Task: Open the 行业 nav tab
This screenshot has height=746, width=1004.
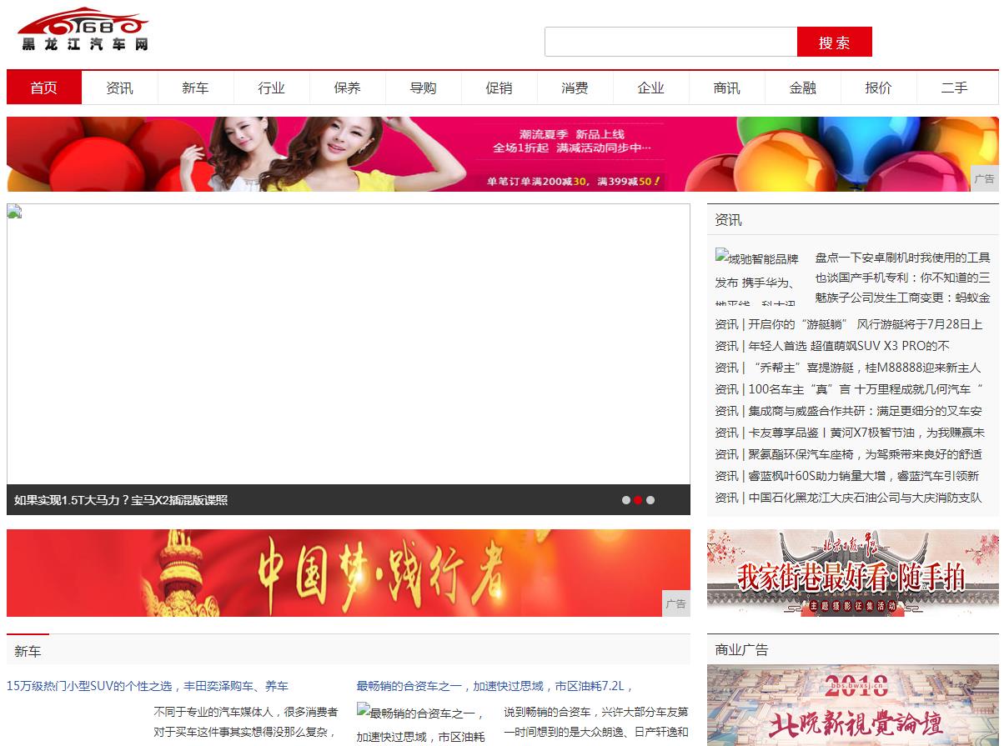Action: point(272,88)
